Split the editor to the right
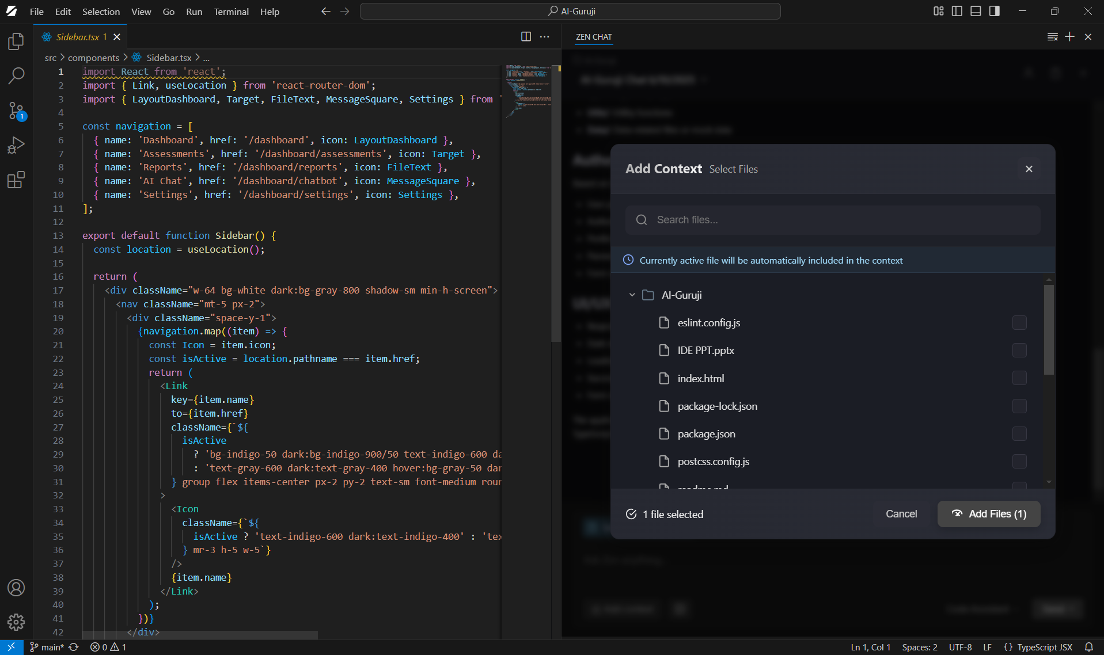Image resolution: width=1104 pixels, height=655 pixels. pyautogui.click(x=526, y=37)
